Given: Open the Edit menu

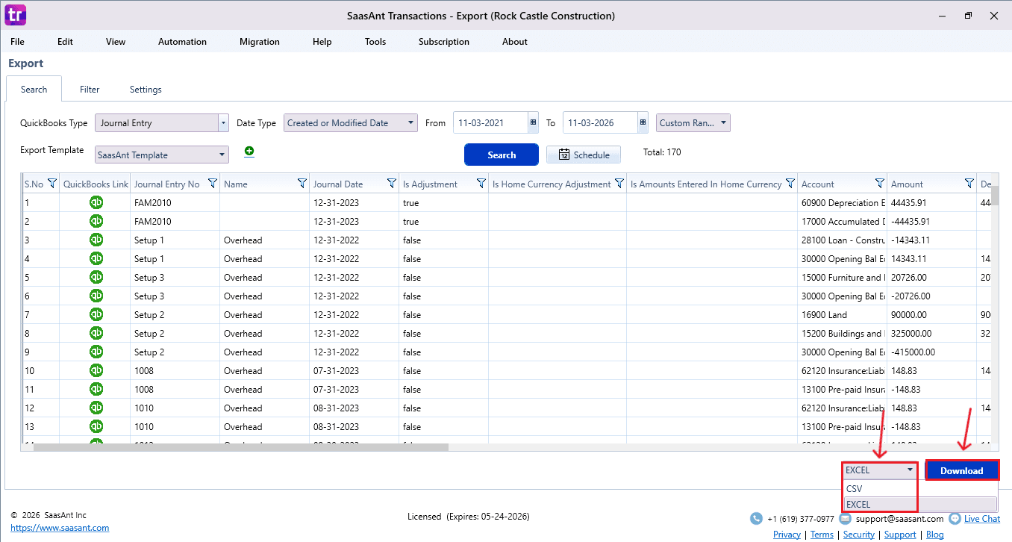Looking at the screenshot, I should click(x=66, y=42).
